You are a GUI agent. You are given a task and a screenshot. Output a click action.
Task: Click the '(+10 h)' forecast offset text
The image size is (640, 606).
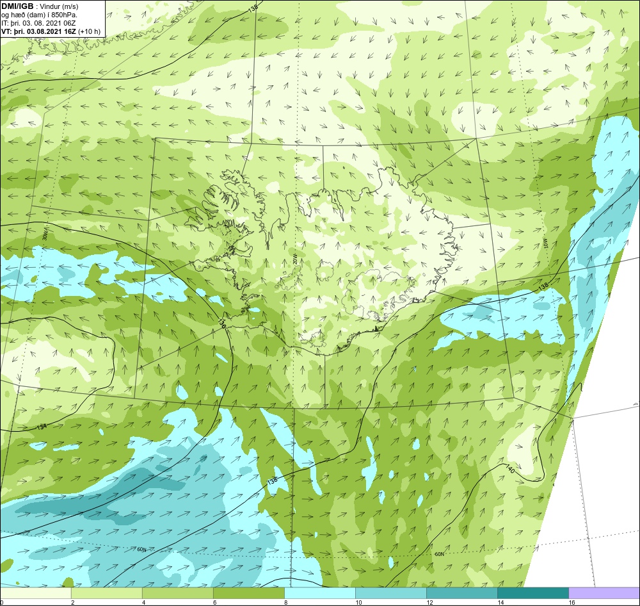click(x=90, y=31)
